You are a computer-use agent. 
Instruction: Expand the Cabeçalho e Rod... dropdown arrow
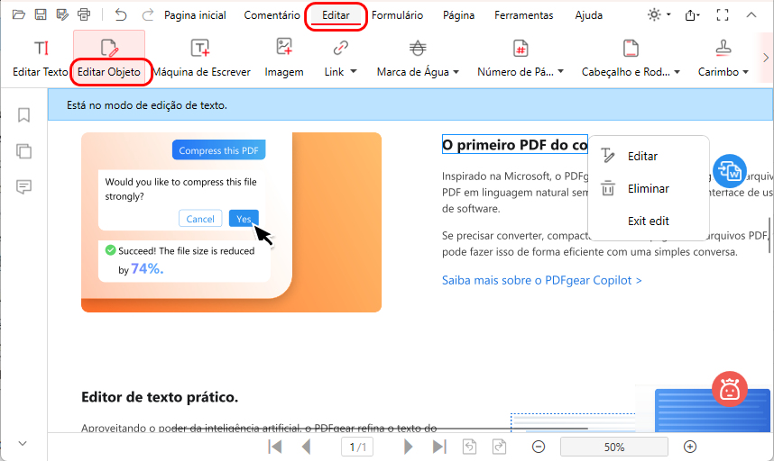[x=677, y=72]
